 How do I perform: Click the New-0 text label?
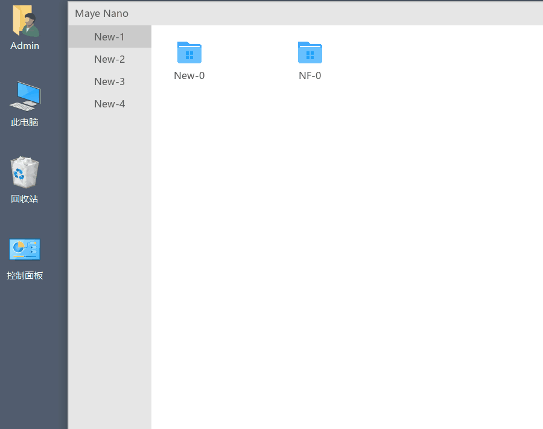189,75
